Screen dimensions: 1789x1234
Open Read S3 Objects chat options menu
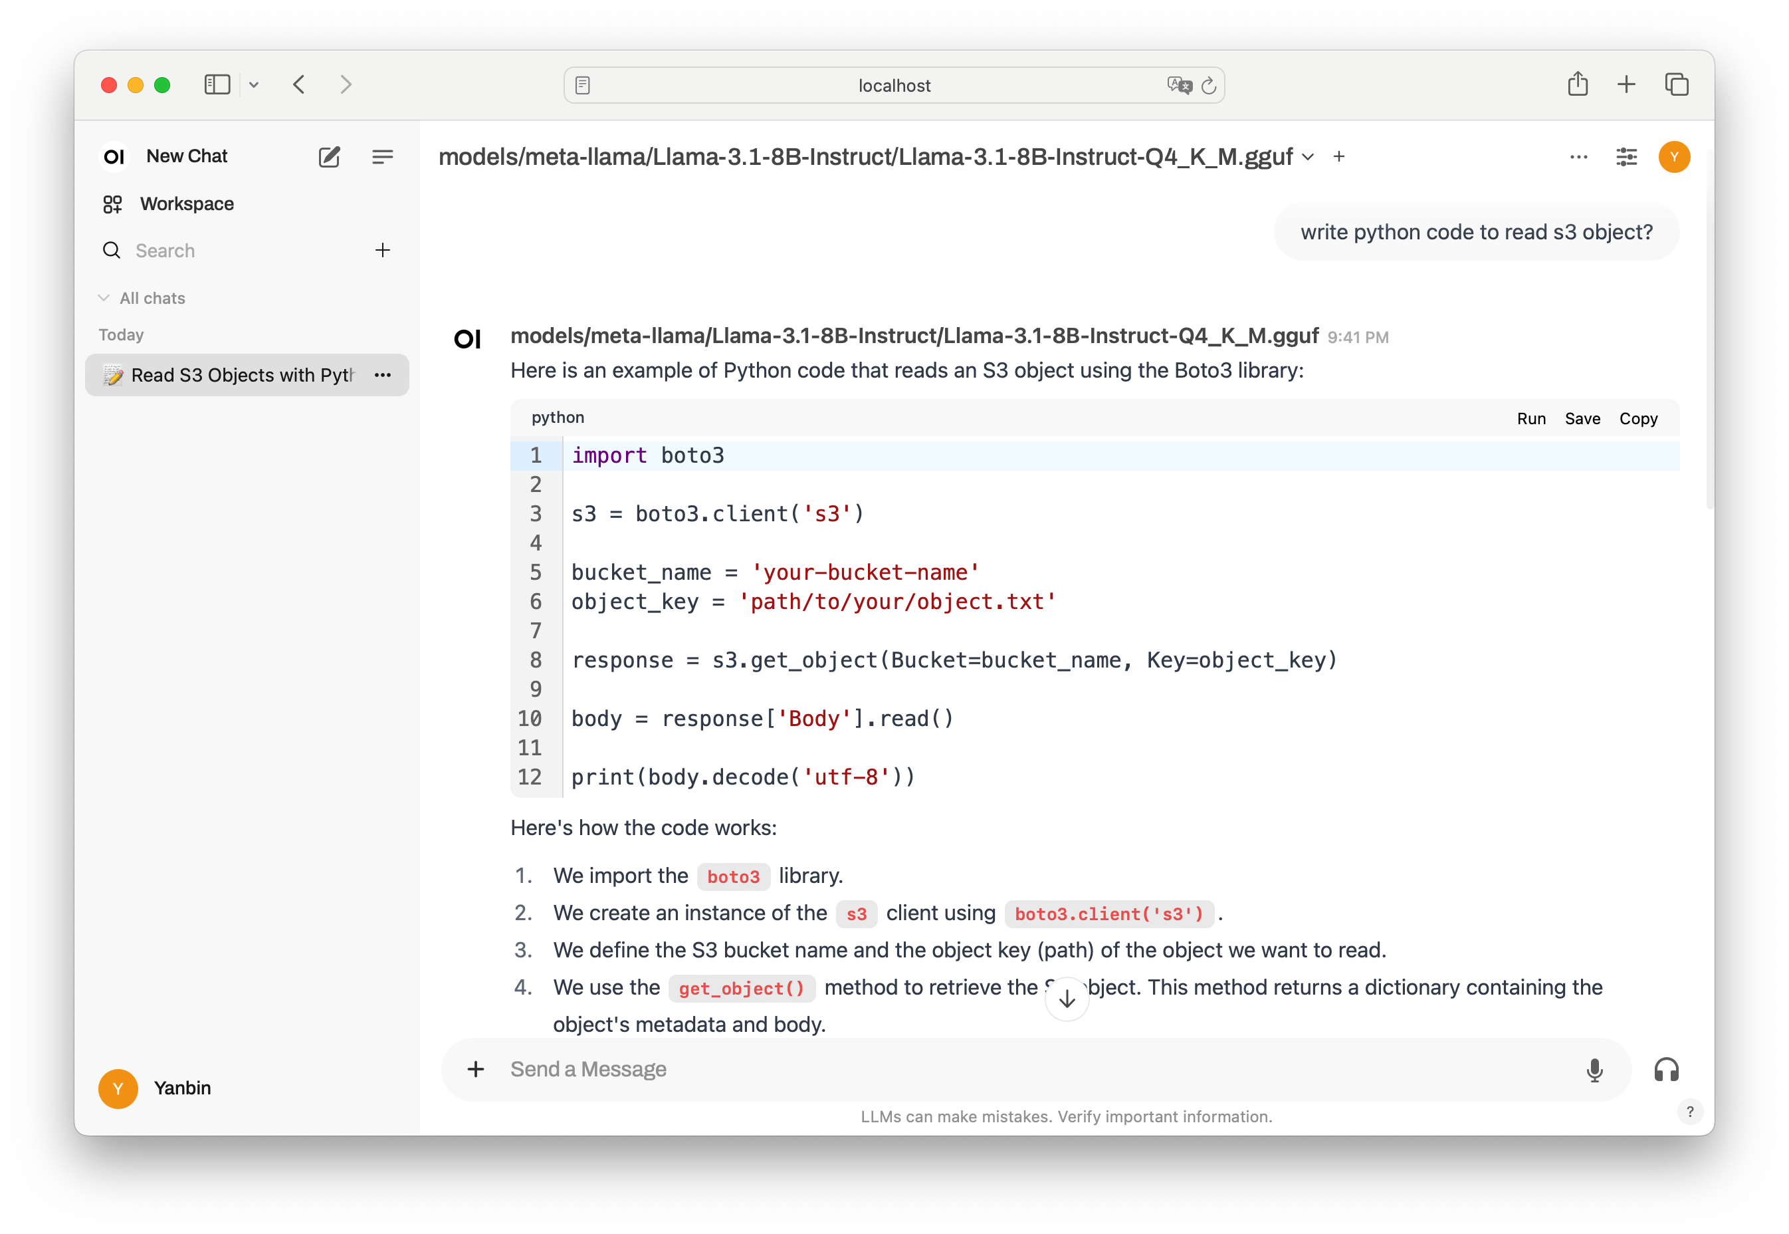(x=383, y=375)
